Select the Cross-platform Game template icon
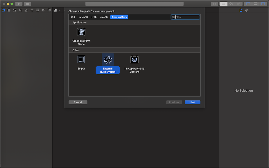The width and height of the screenshot is (269, 168). [81, 32]
